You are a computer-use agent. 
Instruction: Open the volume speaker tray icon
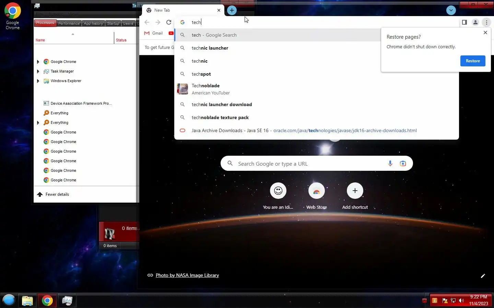(461, 300)
